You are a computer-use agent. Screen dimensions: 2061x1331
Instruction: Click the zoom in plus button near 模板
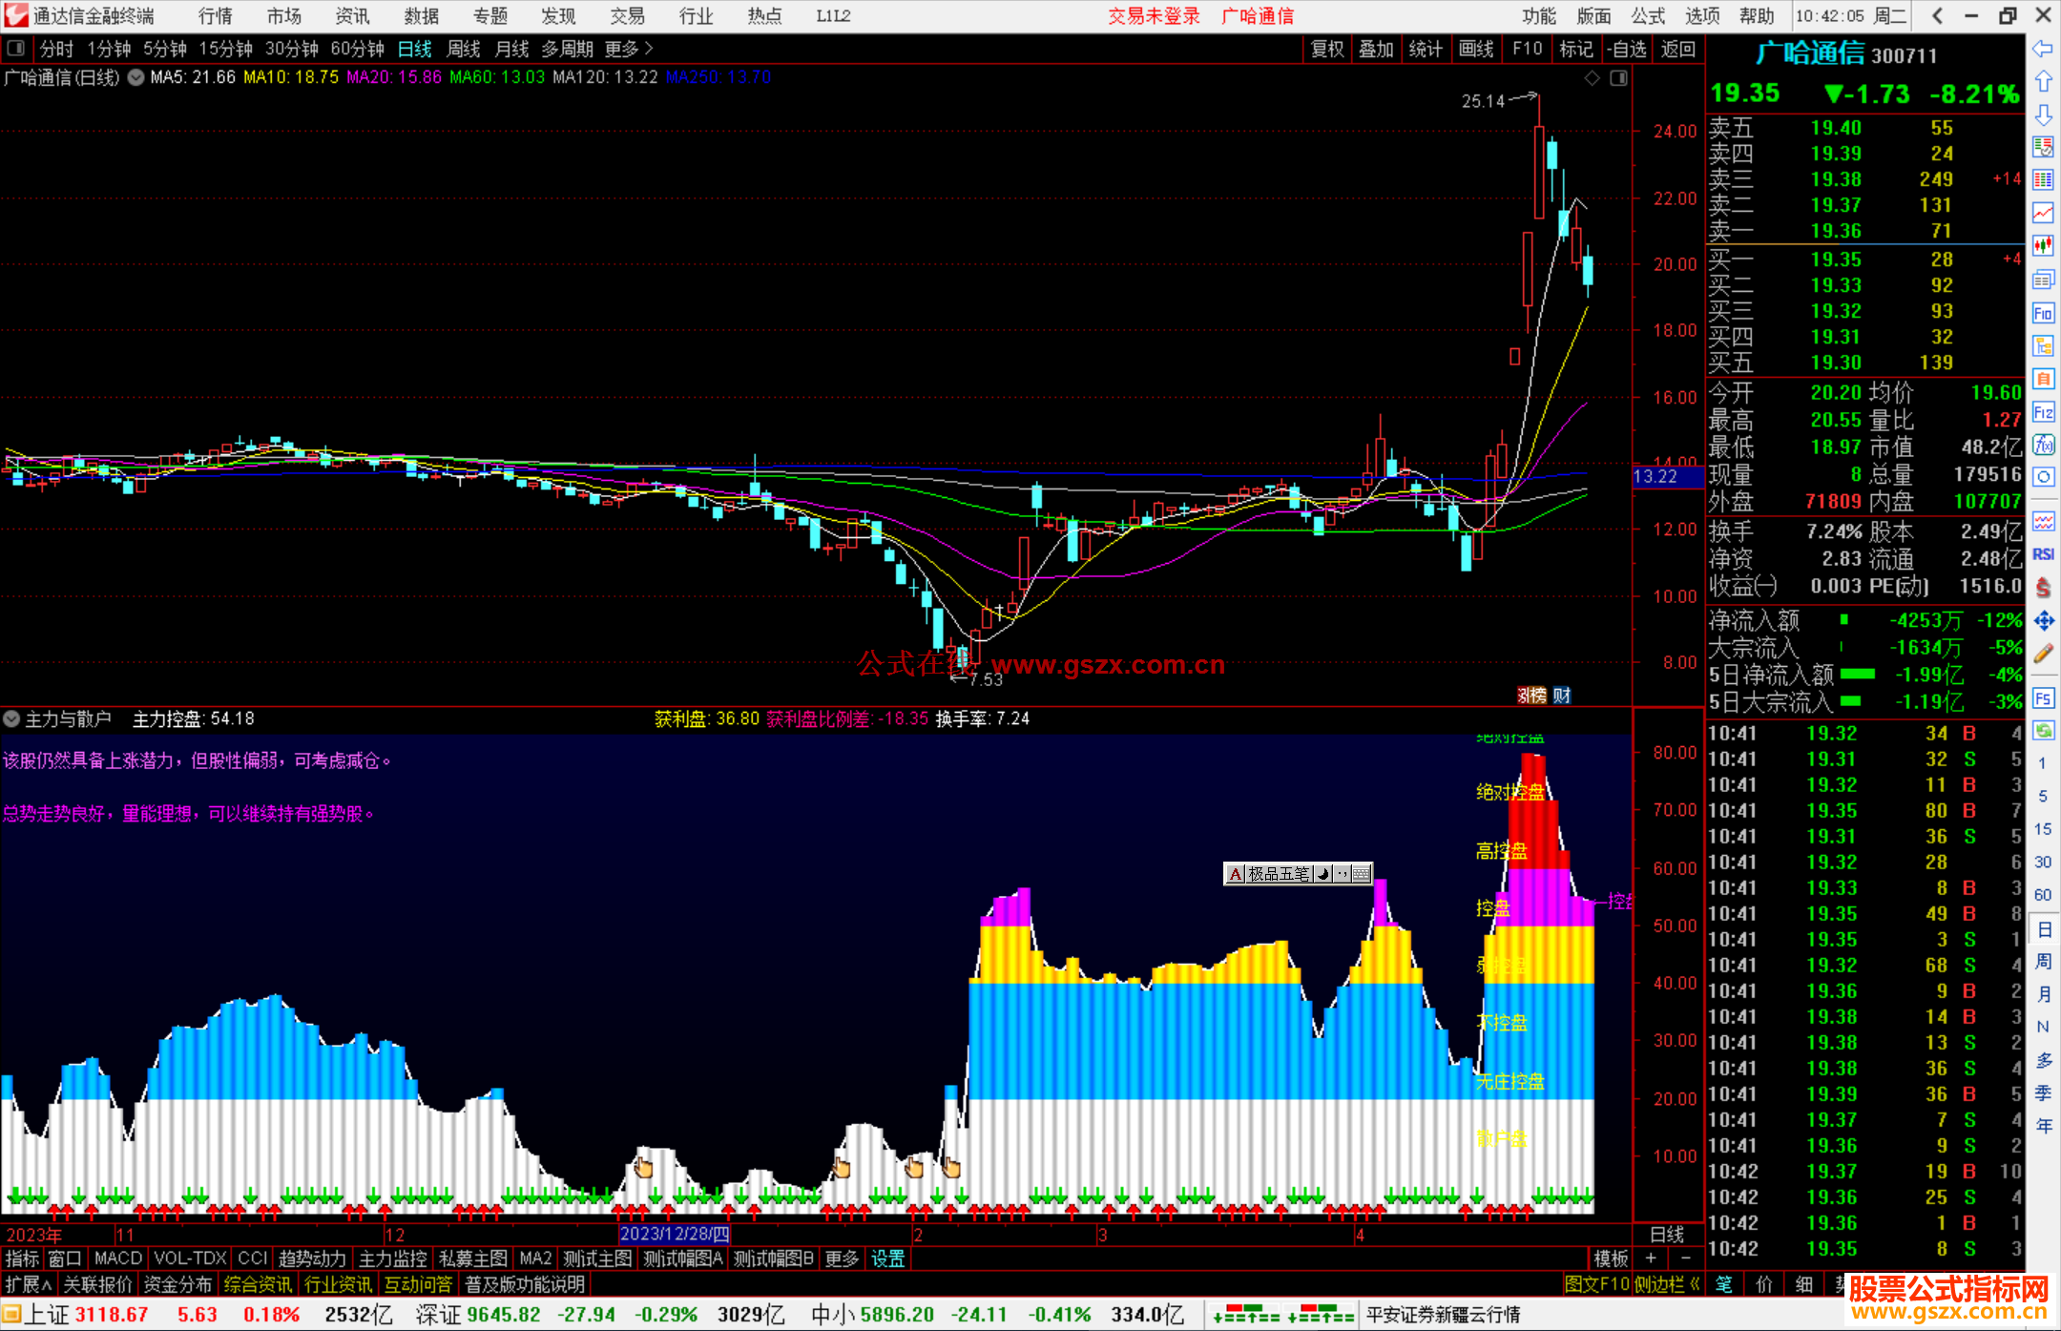1651,1258
